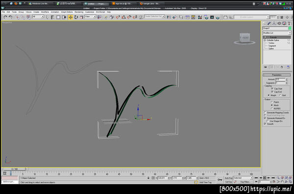Select the Select and Link tool
294x194 pixels.
17,17
